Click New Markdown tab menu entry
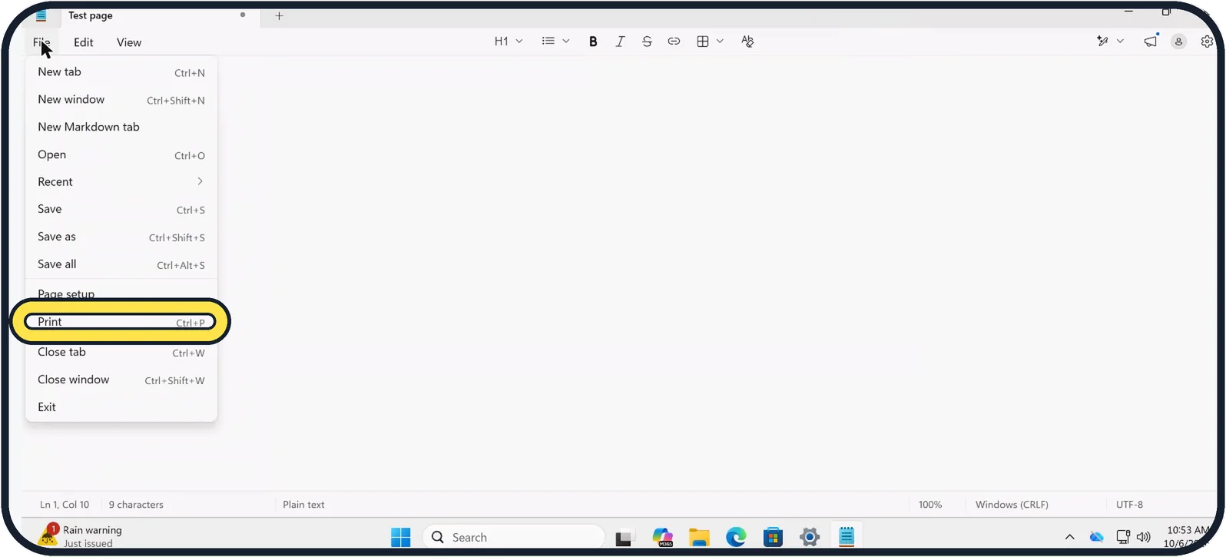The height and width of the screenshot is (557, 1226). (121, 128)
